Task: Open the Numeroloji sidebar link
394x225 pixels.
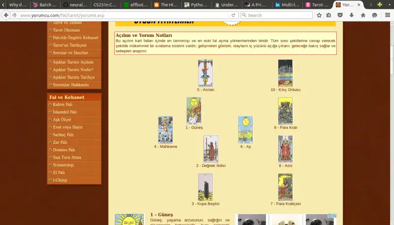Action: click(x=63, y=165)
